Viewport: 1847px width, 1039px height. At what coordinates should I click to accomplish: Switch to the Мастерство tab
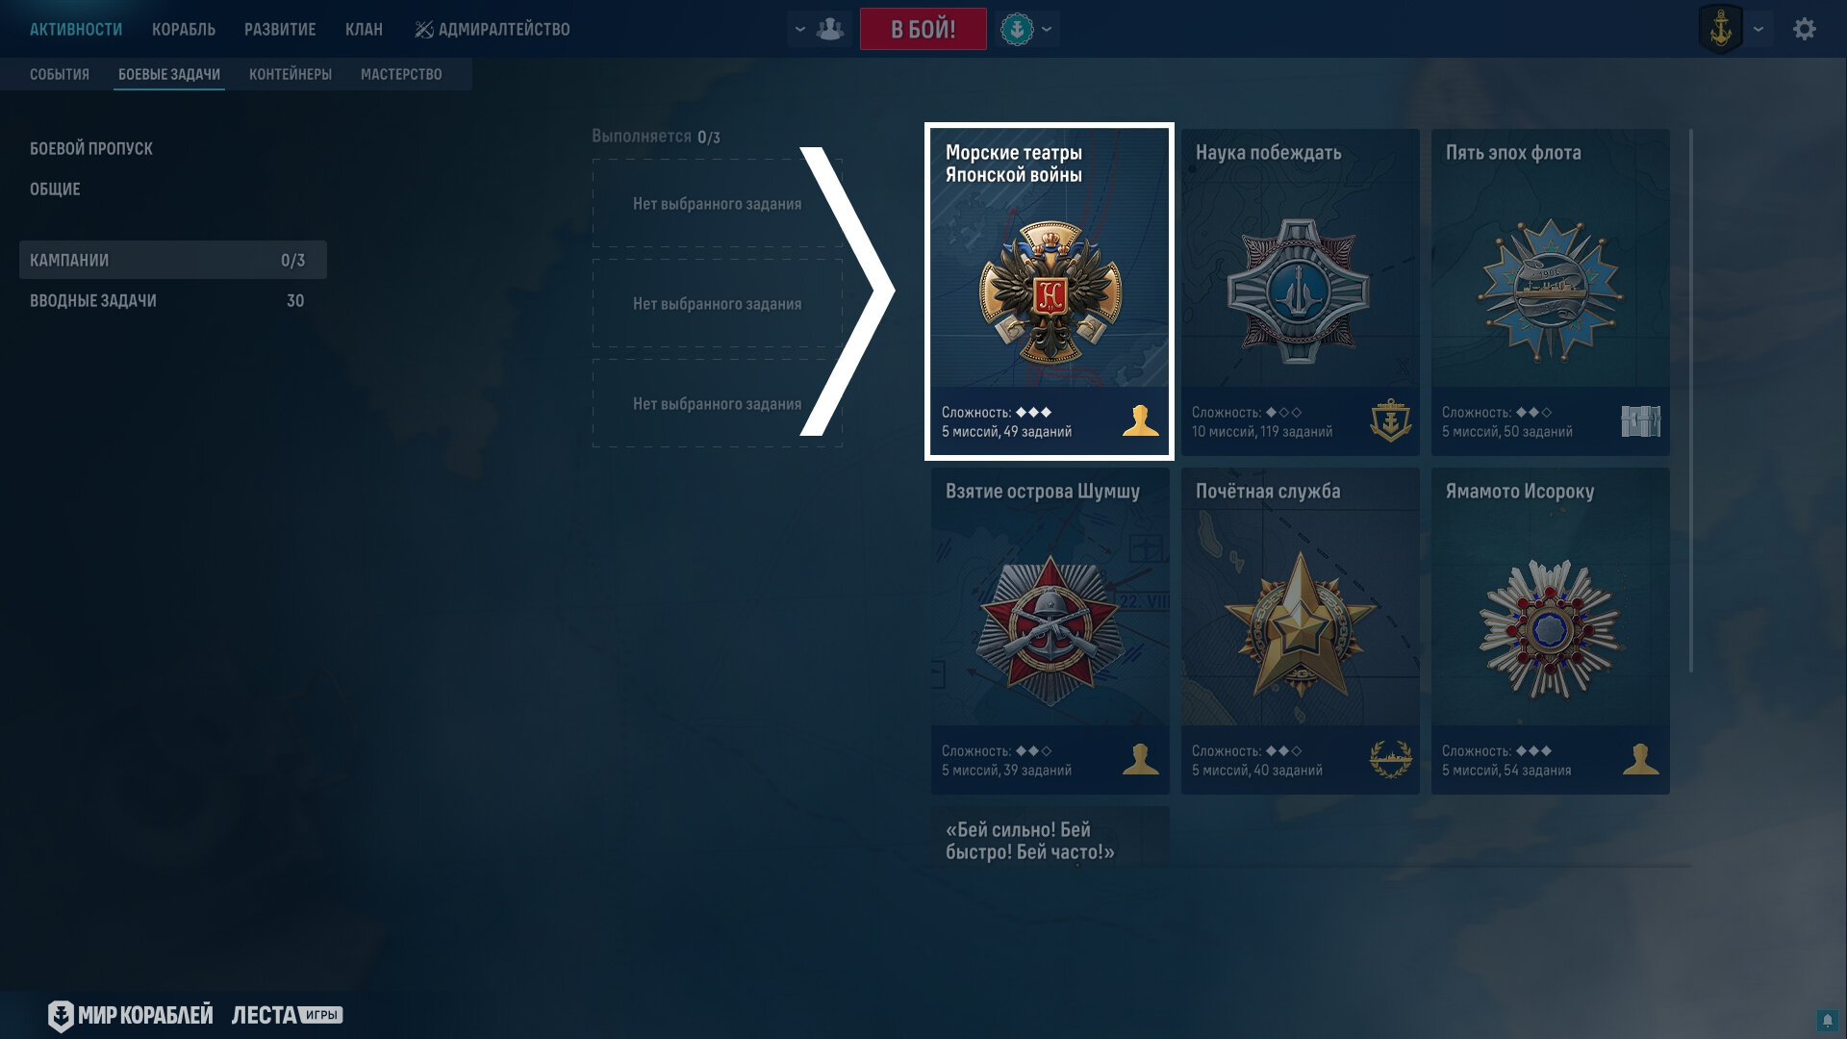(401, 74)
